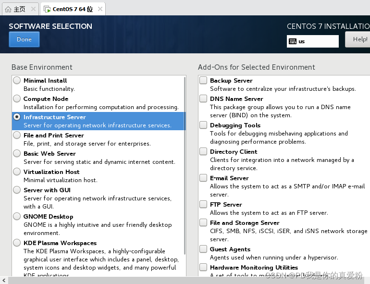Click the us keyboard layout indicator
Image resolution: width=370 pixels, height=284 pixels.
[312, 41]
